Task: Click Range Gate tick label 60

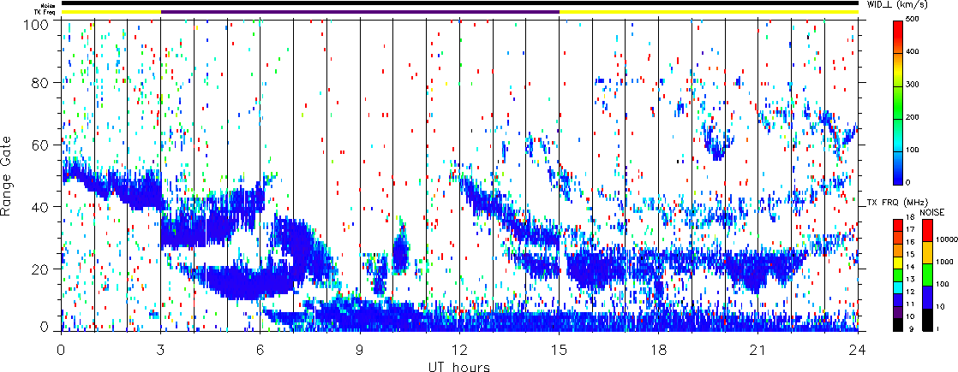Action: (x=39, y=145)
